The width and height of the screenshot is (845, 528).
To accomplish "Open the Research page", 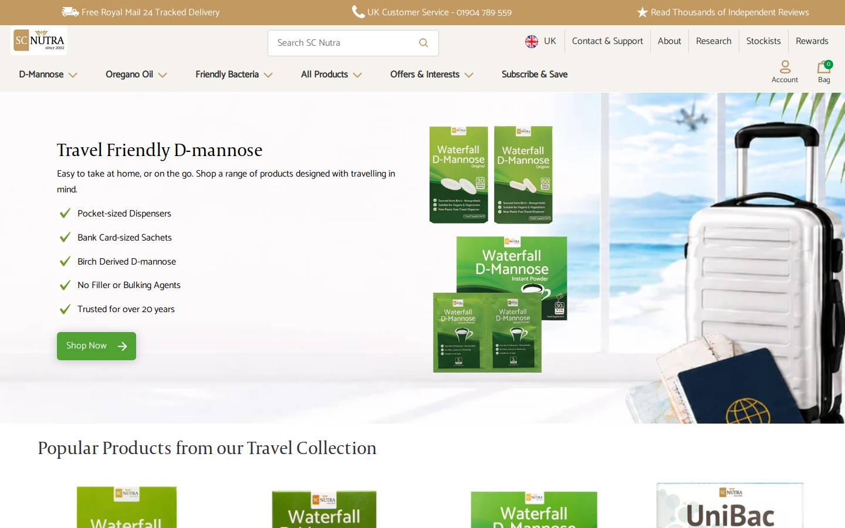I will [x=714, y=41].
